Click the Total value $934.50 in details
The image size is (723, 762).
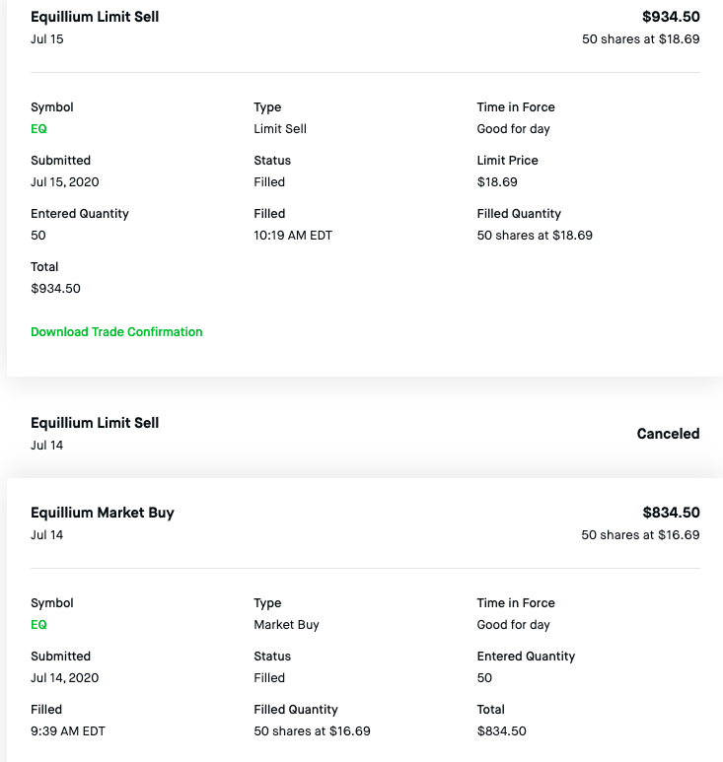[55, 289]
